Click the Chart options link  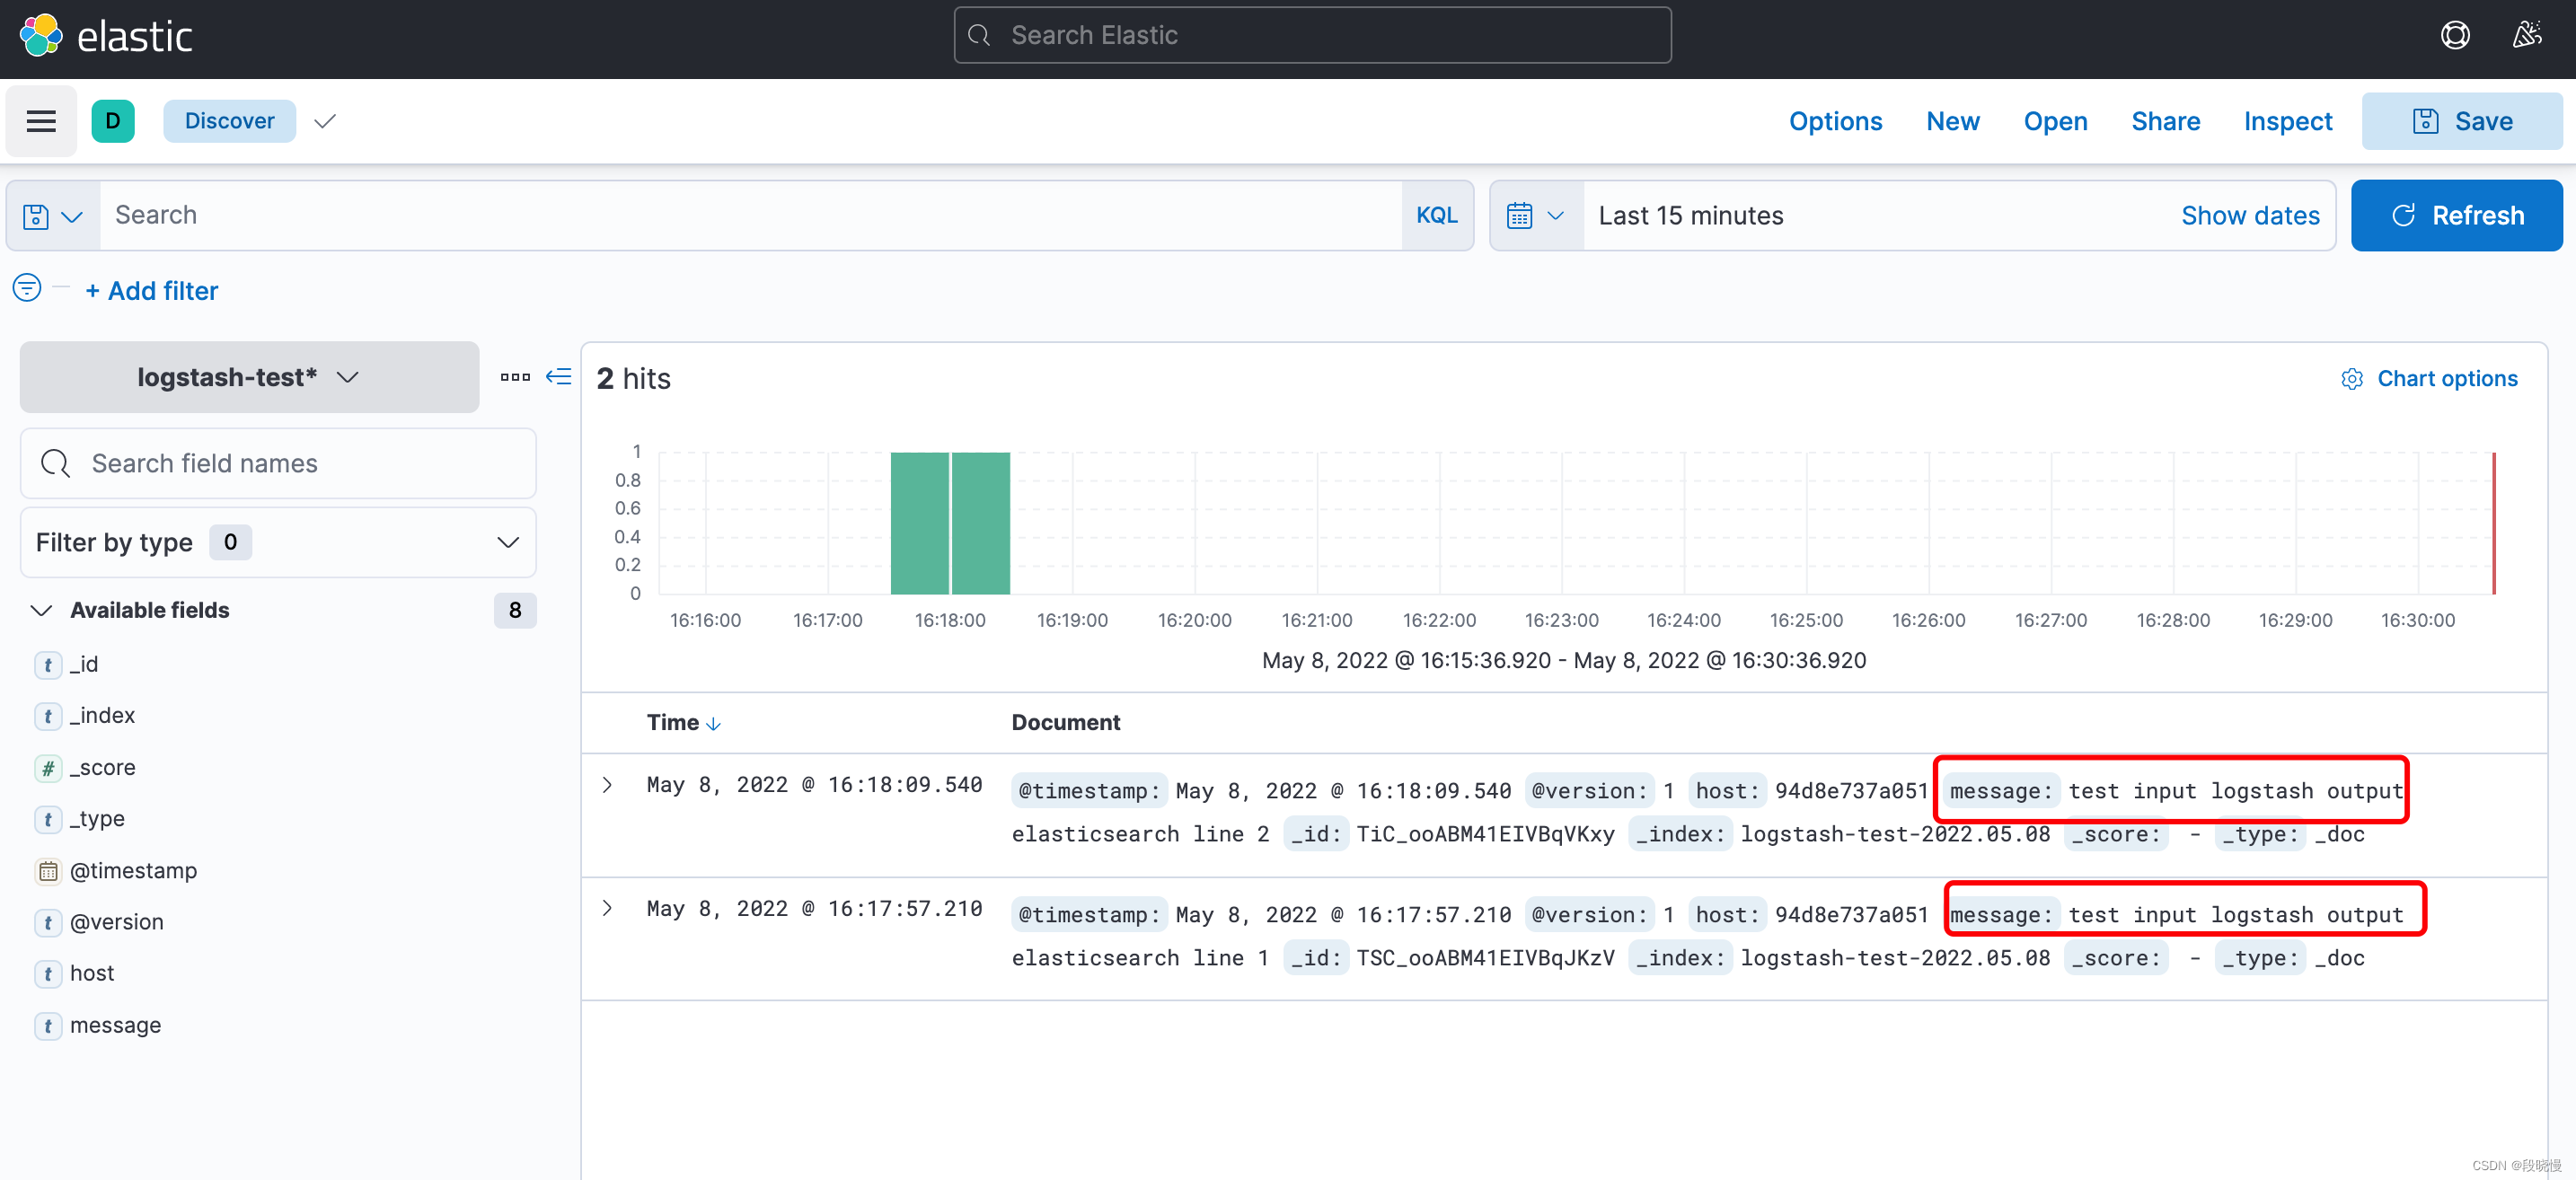pos(2446,379)
